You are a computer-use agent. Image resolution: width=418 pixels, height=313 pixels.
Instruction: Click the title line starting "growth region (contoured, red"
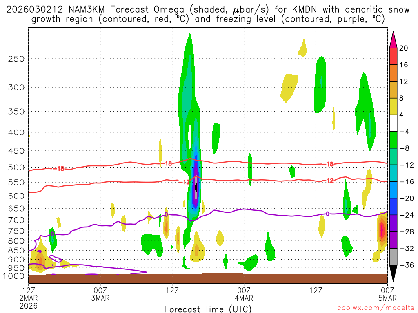208,19
